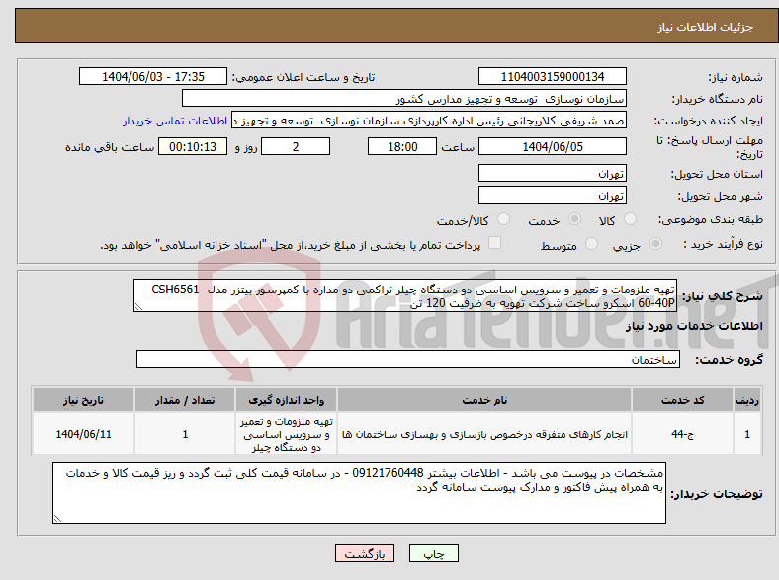The width and height of the screenshot is (779, 580).
Task: Click the request creator field صمد شریفی
Action: pyautogui.click(x=429, y=121)
